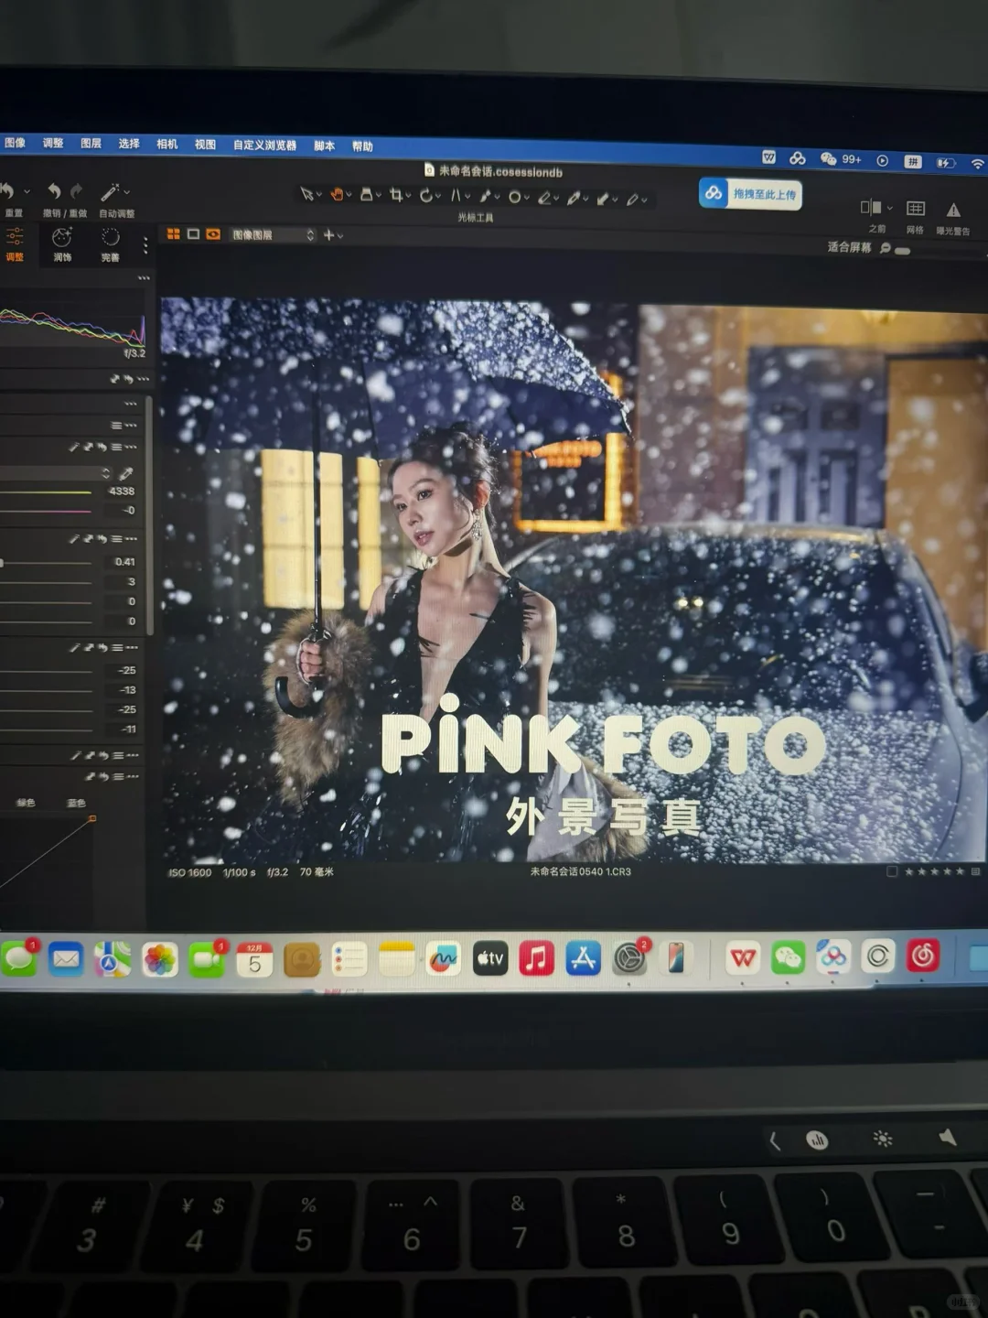Image resolution: width=988 pixels, height=1318 pixels.
Task: Open the 图像 menu
Action: click(x=15, y=143)
